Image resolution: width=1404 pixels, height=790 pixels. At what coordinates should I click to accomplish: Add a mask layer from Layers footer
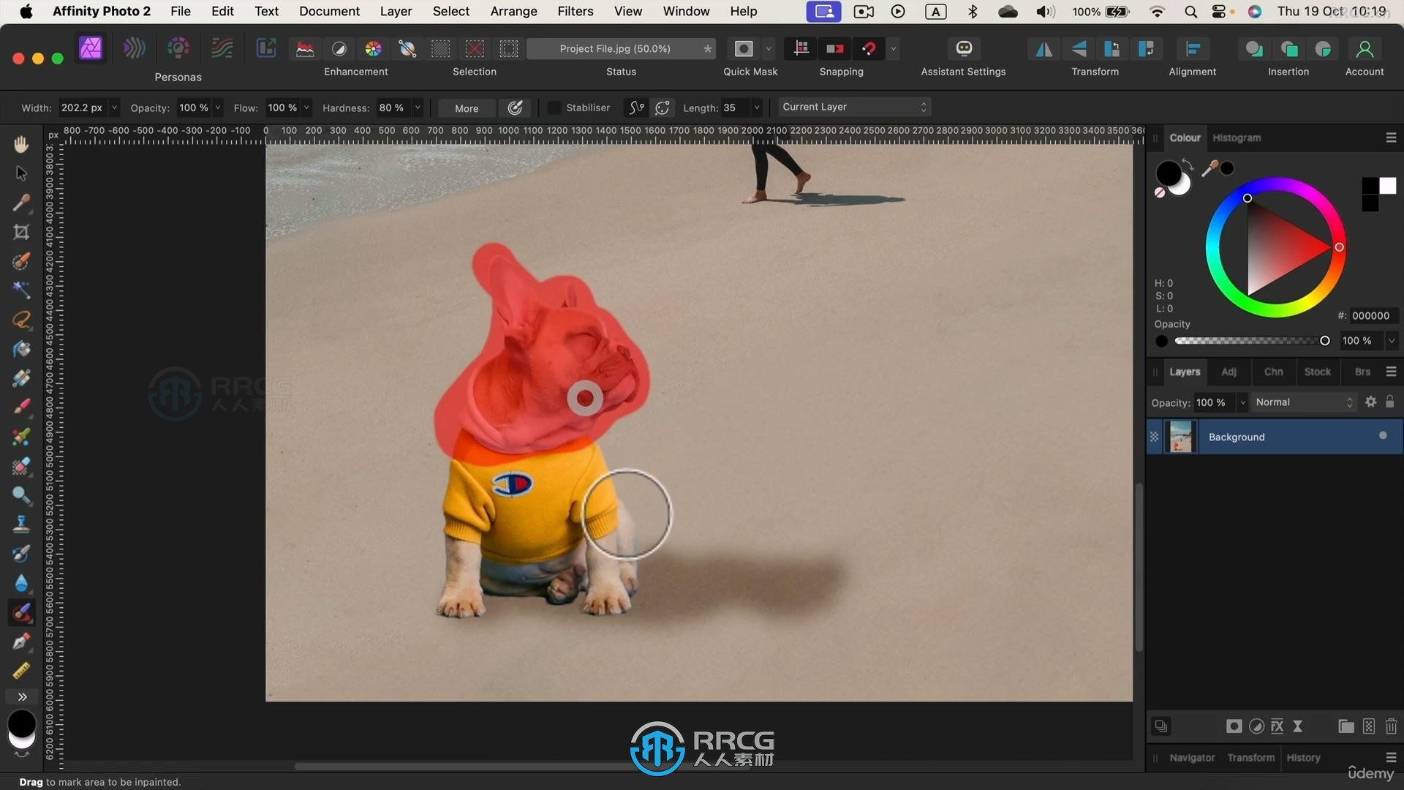pos(1234,726)
